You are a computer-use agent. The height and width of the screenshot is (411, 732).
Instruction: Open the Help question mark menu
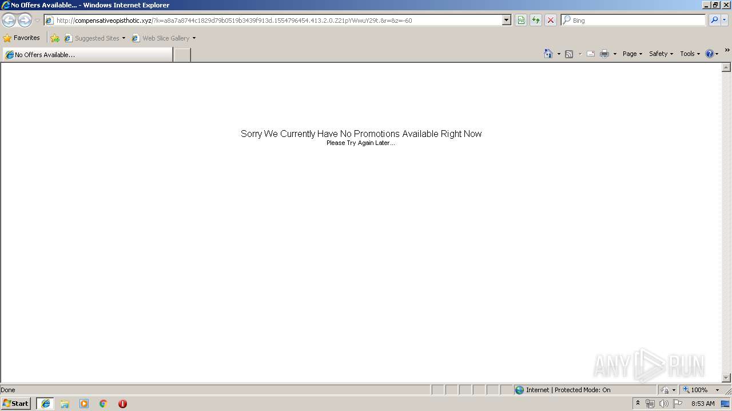coord(711,54)
